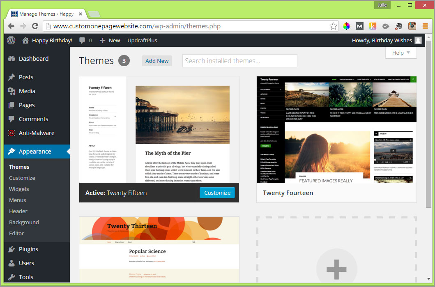Click the WordPress logo in admin bar

click(11, 41)
